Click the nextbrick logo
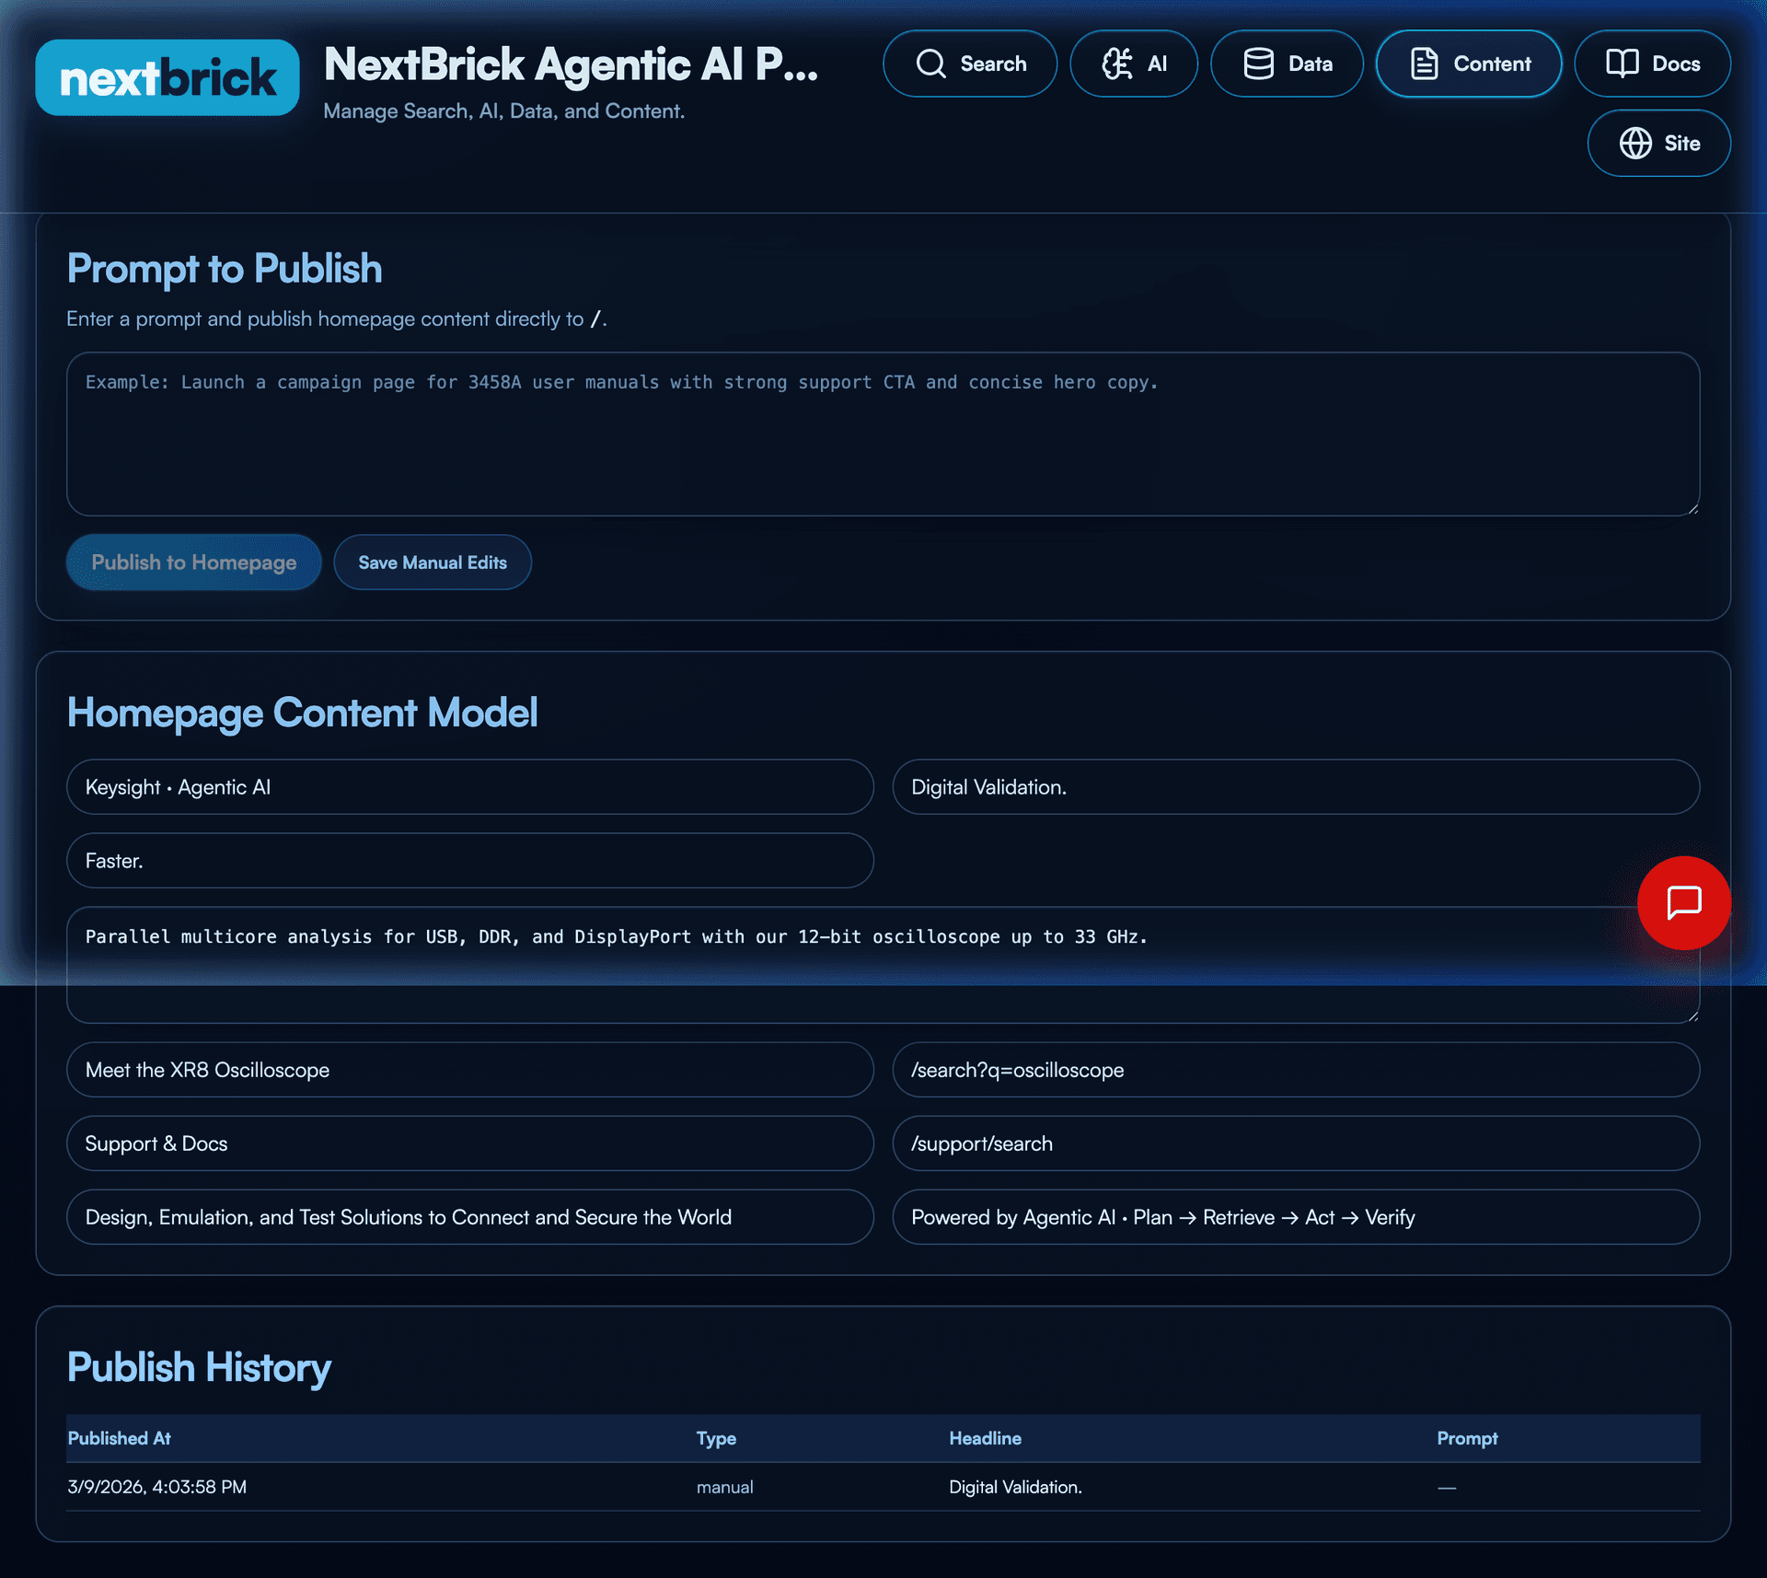This screenshot has width=1767, height=1578. [x=167, y=77]
